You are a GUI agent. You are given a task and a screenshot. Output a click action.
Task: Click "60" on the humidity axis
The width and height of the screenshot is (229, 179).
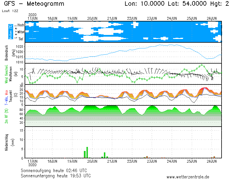(x=21, y=114)
